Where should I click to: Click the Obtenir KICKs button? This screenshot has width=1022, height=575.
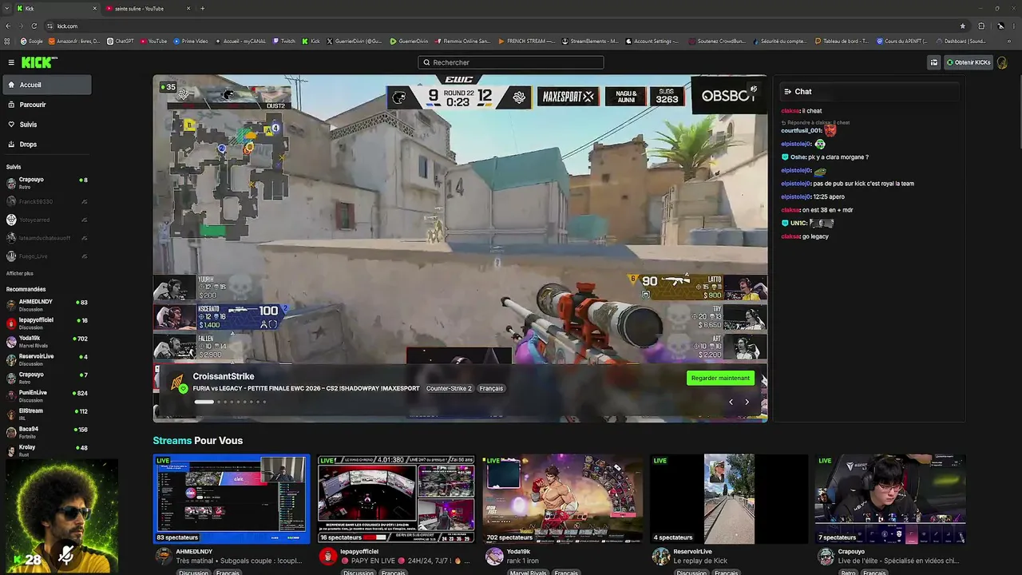point(968,62)
